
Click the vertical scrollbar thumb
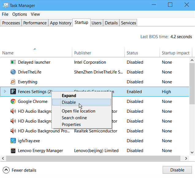click(192, 84)
